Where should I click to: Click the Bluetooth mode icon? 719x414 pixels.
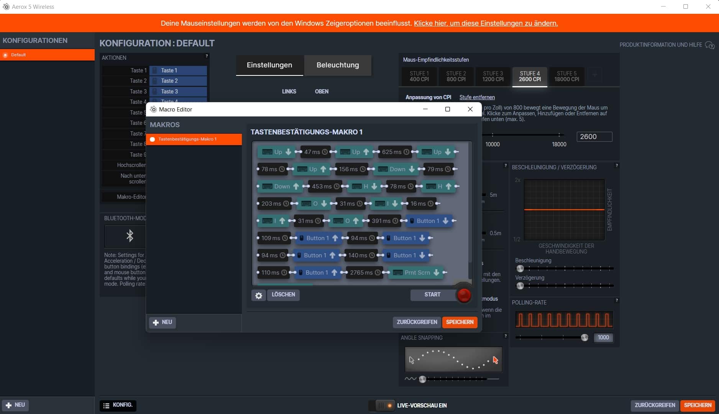pyautogui.click(x=130, y=236)
